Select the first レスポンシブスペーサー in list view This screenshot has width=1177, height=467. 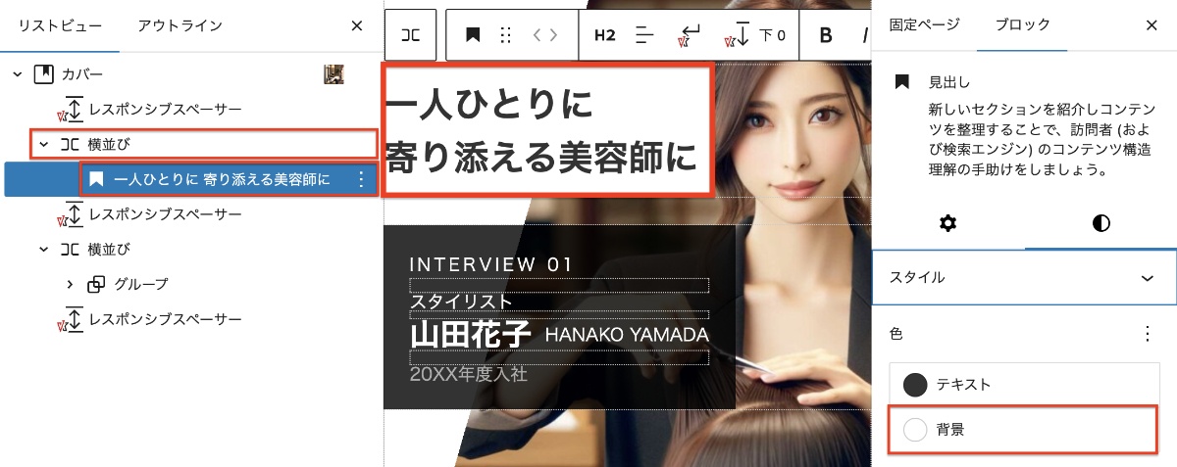click(x=165, y=109)
